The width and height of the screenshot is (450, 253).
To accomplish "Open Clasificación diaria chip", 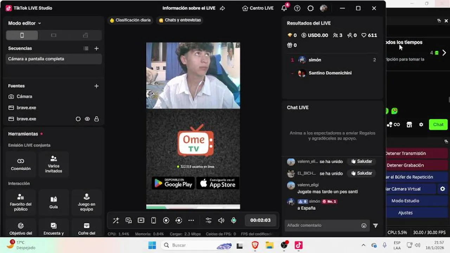I will click(x=130, y=20).
